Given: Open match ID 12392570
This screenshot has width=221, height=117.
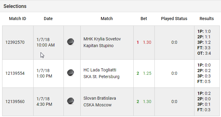Looking at the screenshot, I should [x=15, y=42].
